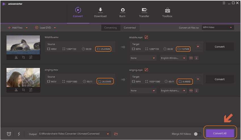This screenshot has height=140, width=241.
Task: Expand the None subtitle dropdown for Wildlife
Action: 143,58
